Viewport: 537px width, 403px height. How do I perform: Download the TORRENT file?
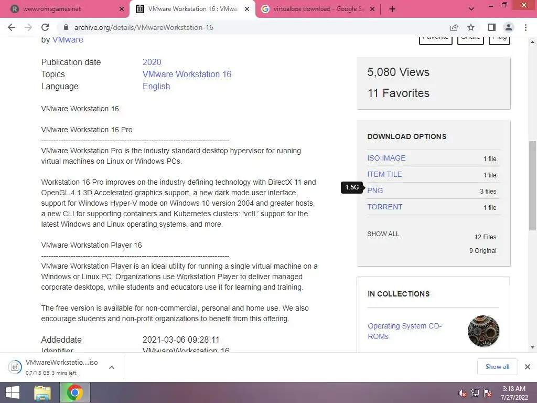click(384, 207)
